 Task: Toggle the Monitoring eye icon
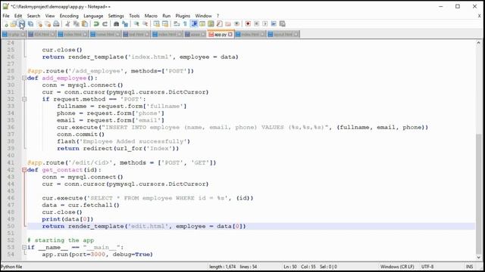pos(236,24)
